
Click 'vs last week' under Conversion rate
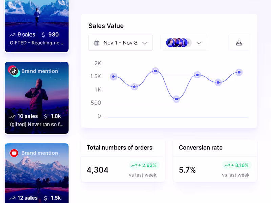click(236, 175)
